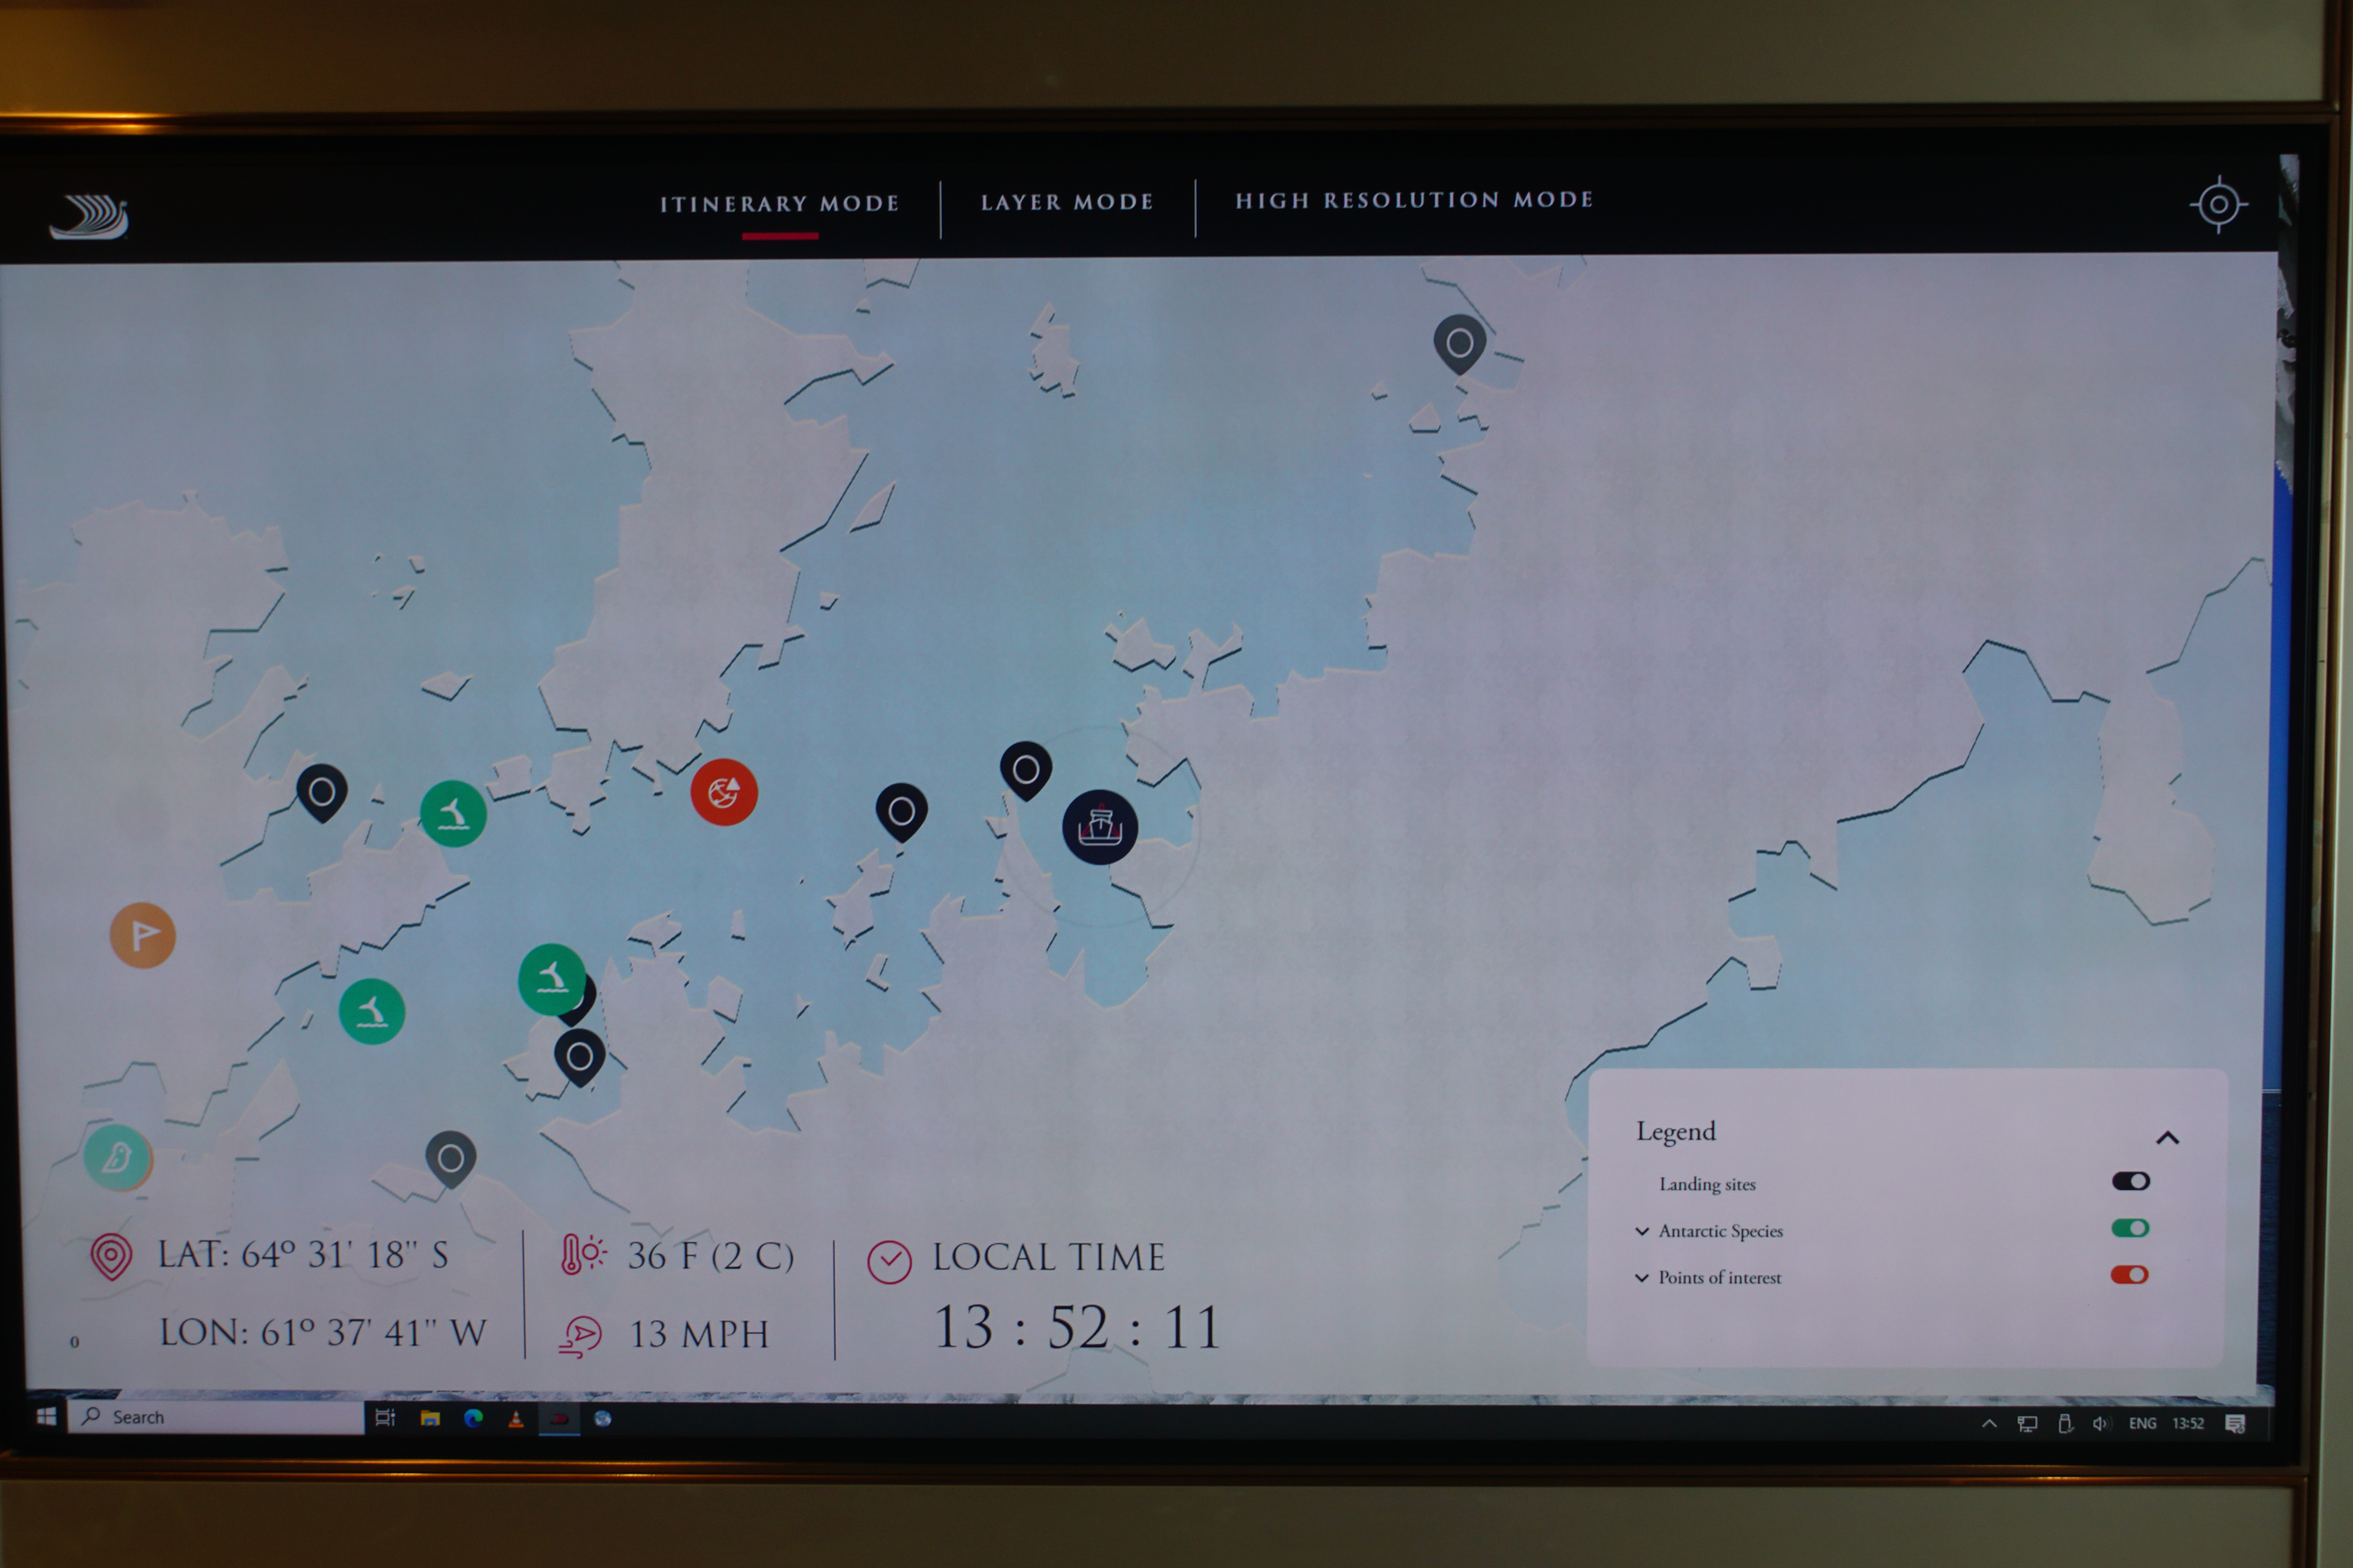Click the teal bird species marker

click(117, 1157)
